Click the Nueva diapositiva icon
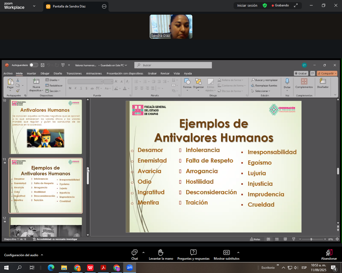Screen dimensions: 342x273 (x=36, y=82)
